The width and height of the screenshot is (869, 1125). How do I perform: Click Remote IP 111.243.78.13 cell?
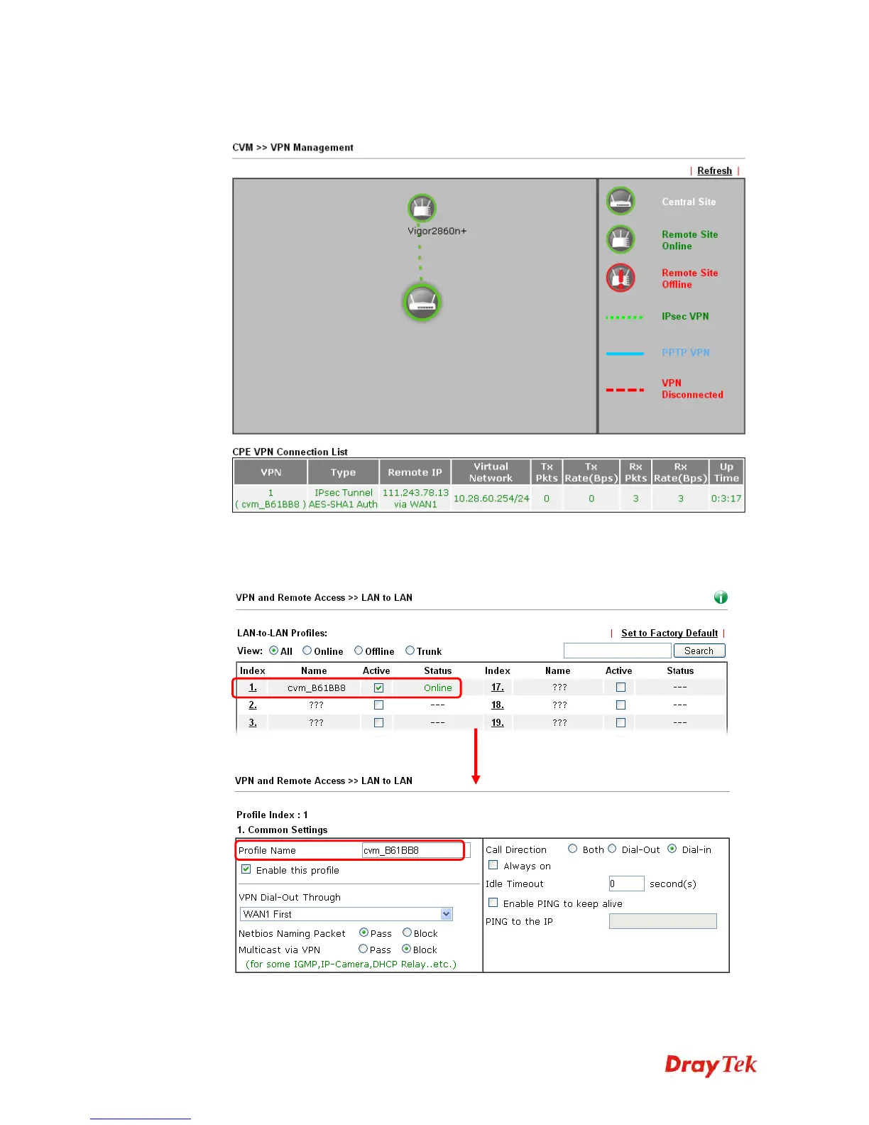pyautogui.click(x=415, y=499)
